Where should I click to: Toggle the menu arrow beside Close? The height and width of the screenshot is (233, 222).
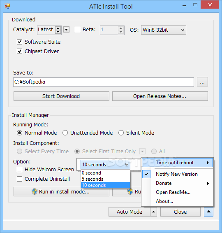coord(208,212)
